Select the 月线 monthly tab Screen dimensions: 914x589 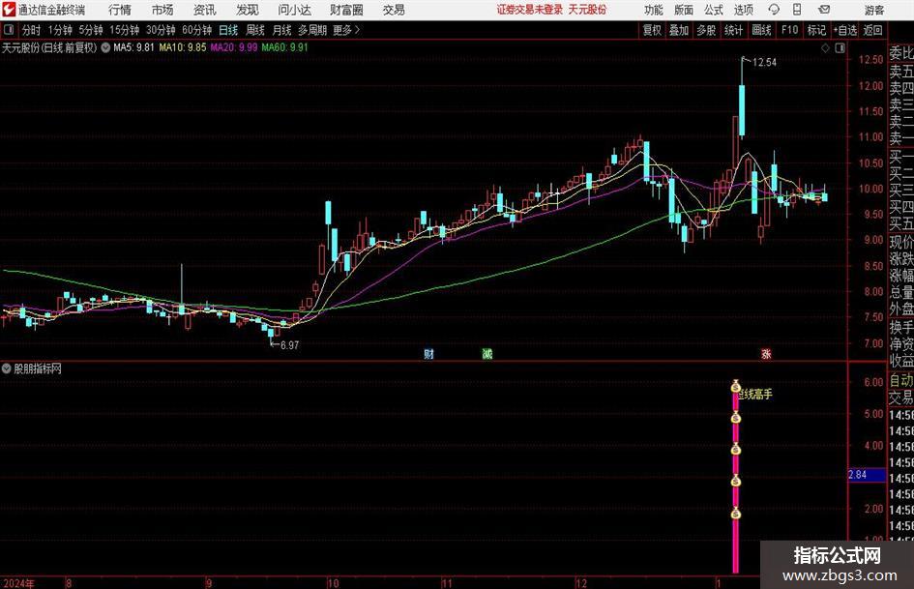[x=281, y=30]
